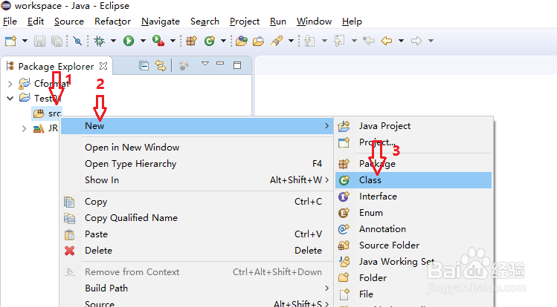The height and width of the screenshot is (307, 557).
Task: Choose Delete in the context menu
Action: (197, 251)
